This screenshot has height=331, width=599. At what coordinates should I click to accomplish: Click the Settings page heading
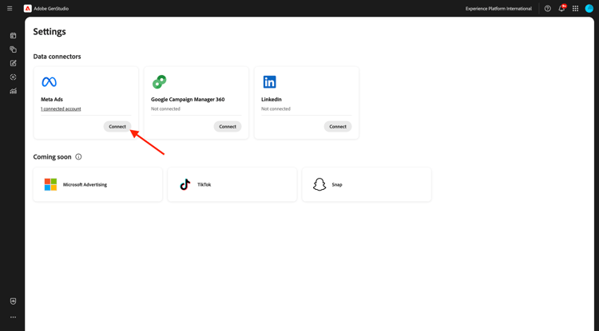[50, 32]
